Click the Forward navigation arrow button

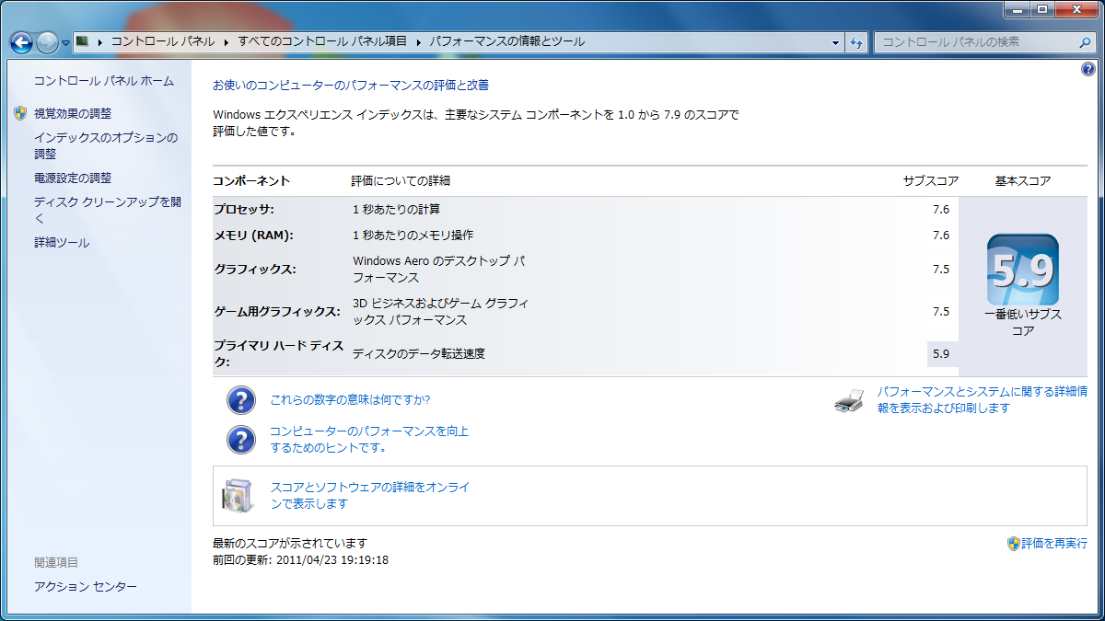point(47,42)
